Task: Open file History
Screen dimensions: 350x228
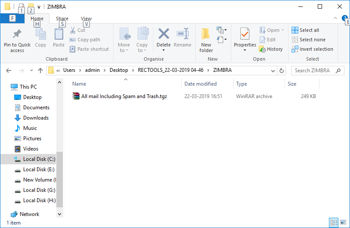Action: pyautogui.click(x=271, y=49)
